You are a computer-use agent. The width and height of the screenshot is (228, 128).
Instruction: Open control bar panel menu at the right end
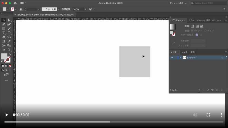coord(224,9)
